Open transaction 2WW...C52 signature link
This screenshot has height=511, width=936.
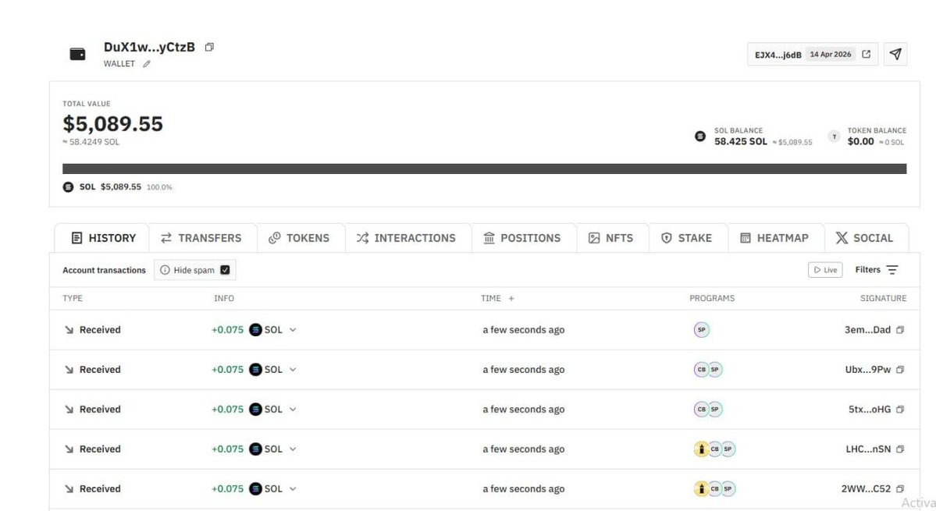pyautogui.click(x=867, y=489)
